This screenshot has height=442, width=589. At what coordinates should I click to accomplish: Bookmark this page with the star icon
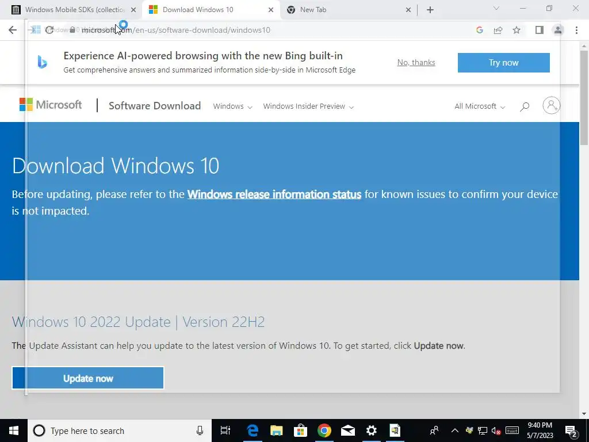tap(517, 30)
